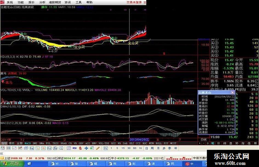
Task: Select the 势 tab in quote panel
Action: tap(237, 143)
